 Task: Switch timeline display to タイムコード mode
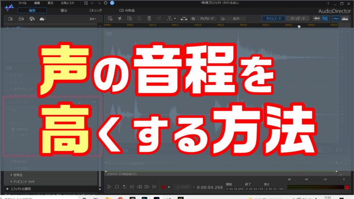274,18
